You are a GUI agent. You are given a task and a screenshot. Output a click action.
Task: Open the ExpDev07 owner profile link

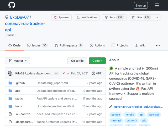coord(19,17)
